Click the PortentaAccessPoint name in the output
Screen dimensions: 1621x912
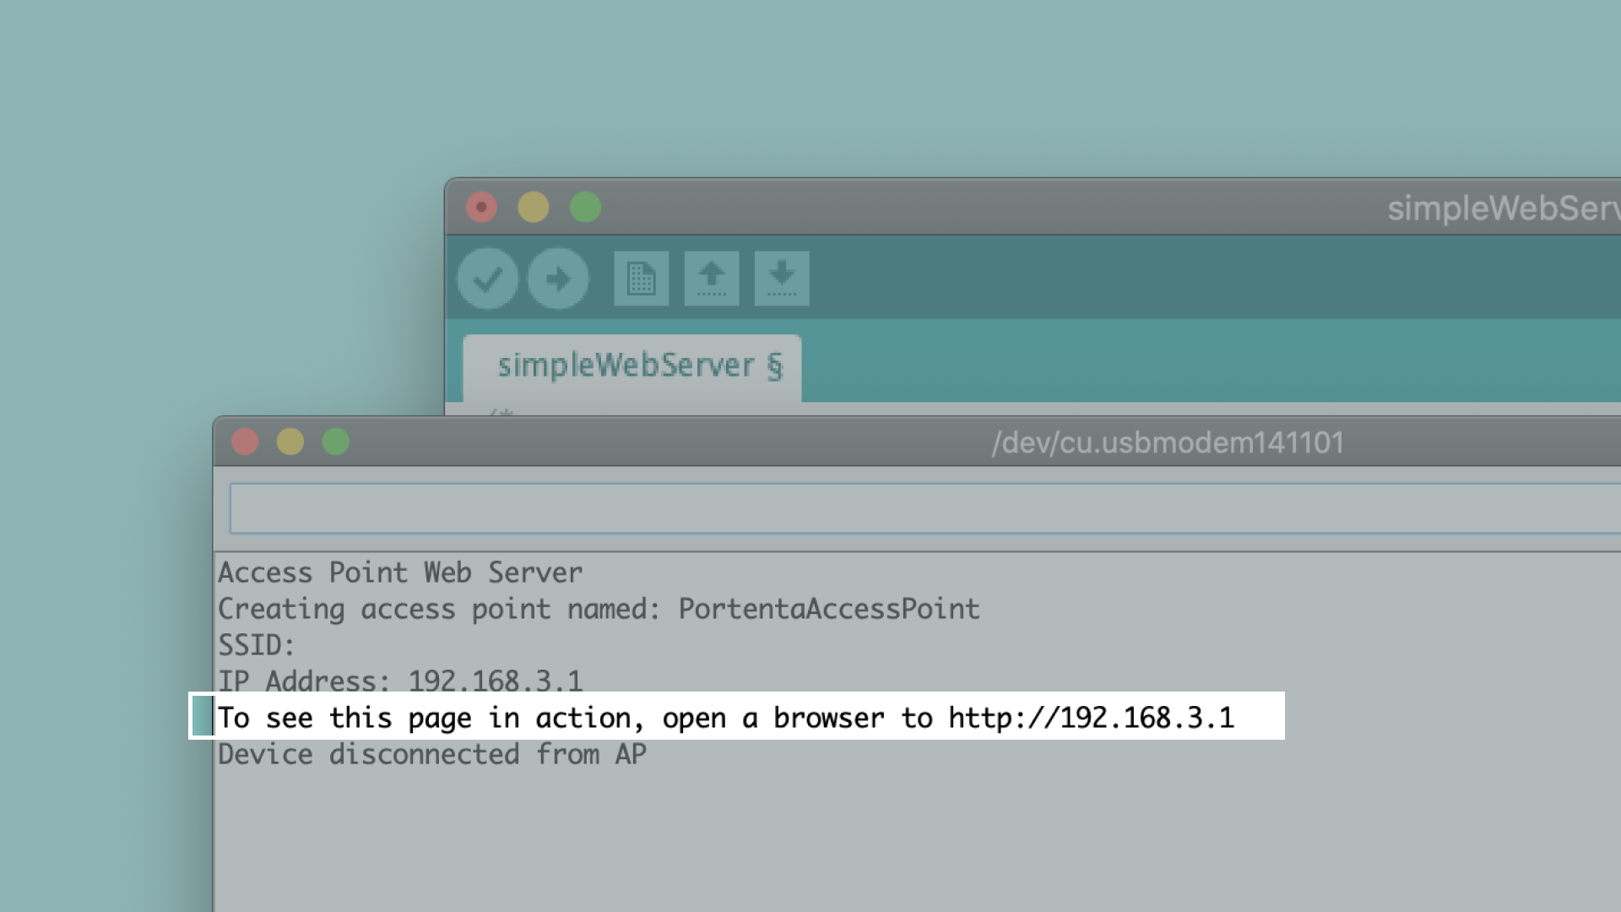(x=828, y=609)
